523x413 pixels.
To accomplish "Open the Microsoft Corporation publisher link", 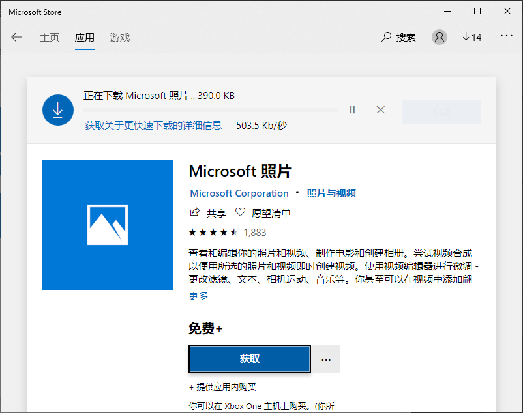I will pyautogui.click(x=239, y=193).
